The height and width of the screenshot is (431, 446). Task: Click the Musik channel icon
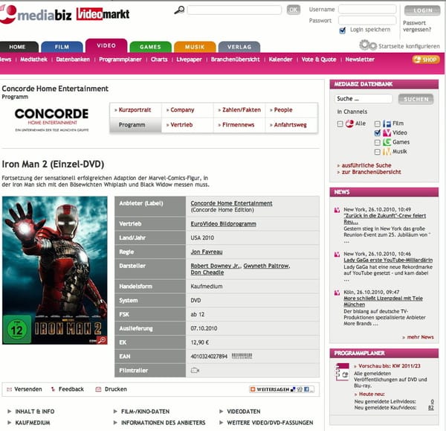point(387,151)
